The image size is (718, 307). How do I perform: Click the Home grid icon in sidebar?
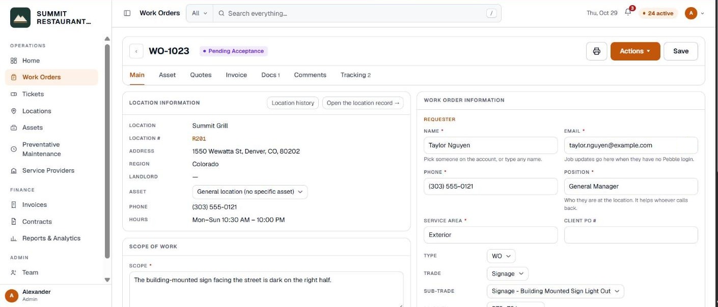tap(14, 60)
